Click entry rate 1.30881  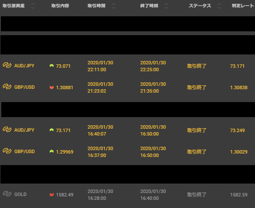(x=65, y=87)
